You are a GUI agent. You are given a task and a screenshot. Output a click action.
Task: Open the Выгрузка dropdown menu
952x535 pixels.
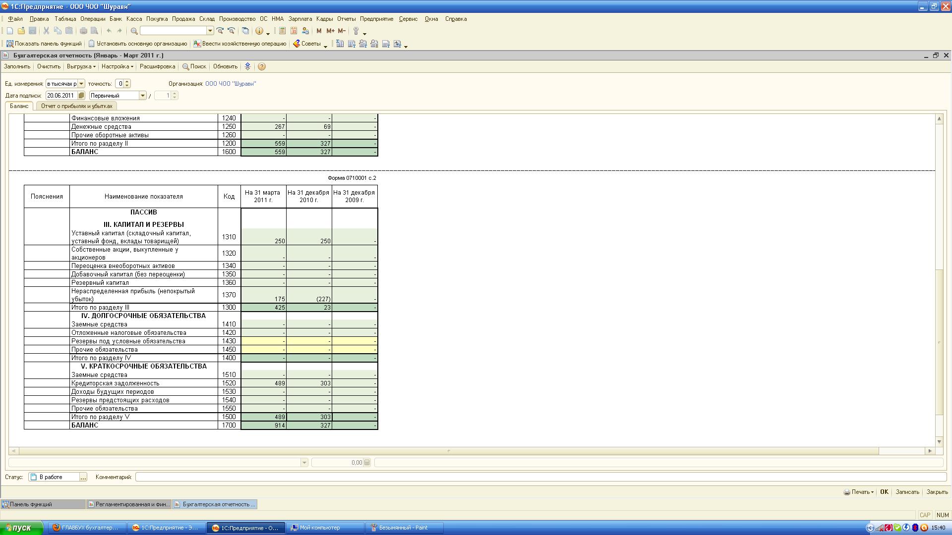click(x=81, y=66)
